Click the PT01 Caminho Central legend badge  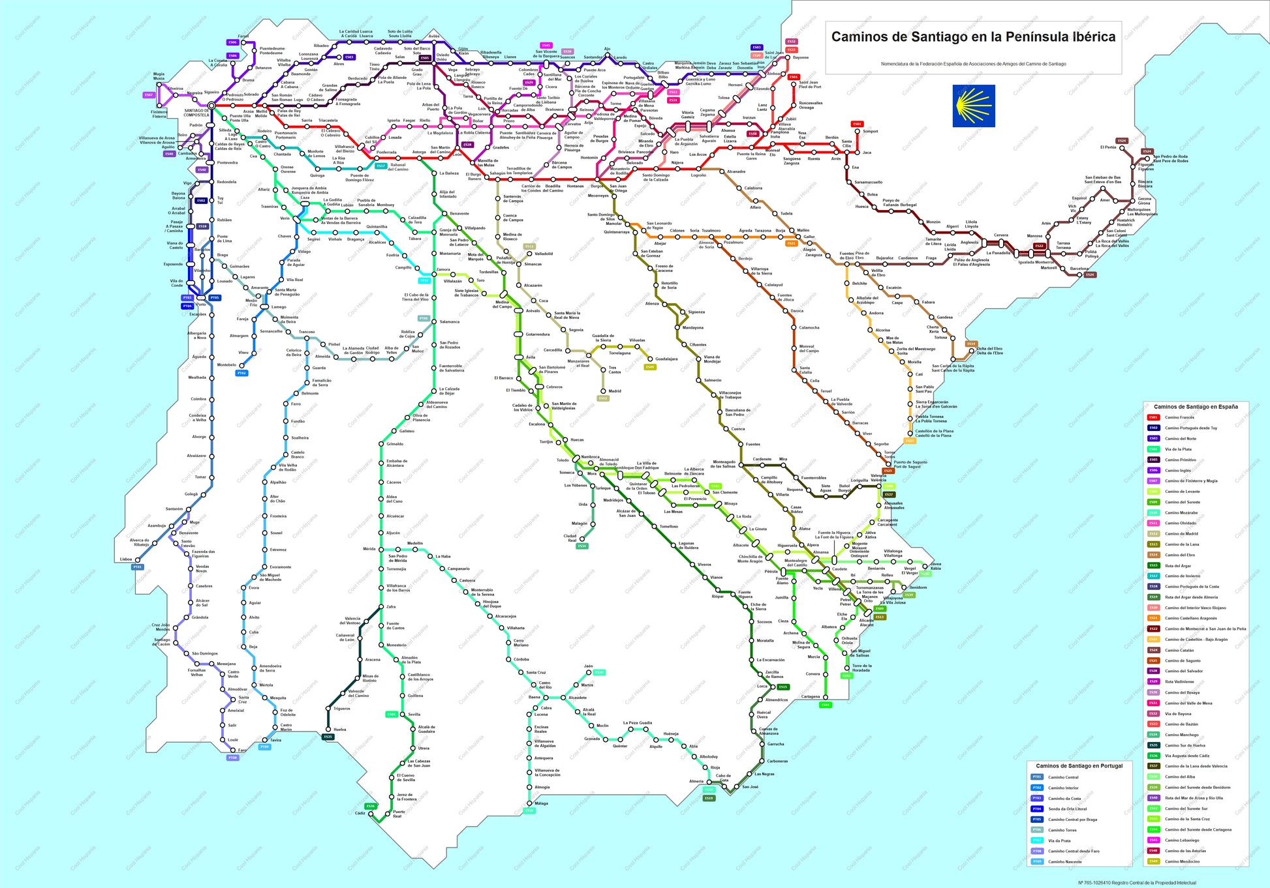point(1037,777)
